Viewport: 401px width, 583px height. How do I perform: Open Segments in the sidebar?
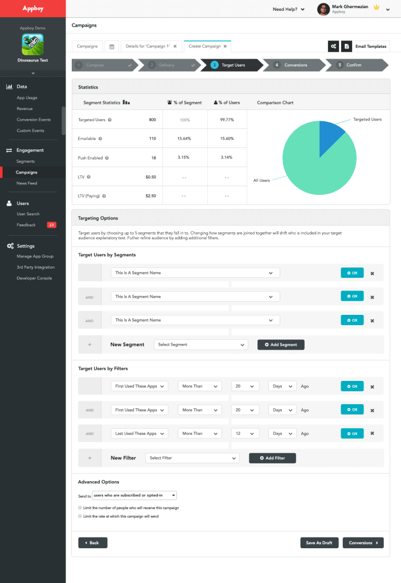(26, 161)
